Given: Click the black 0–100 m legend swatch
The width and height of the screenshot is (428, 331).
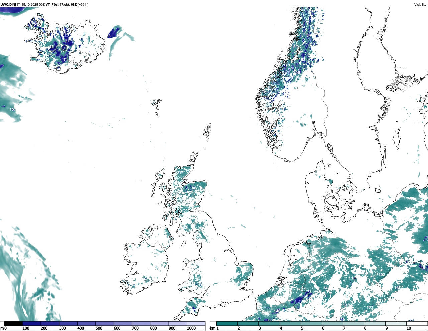Looking at the screenshot, I should [x=13, y=323].
